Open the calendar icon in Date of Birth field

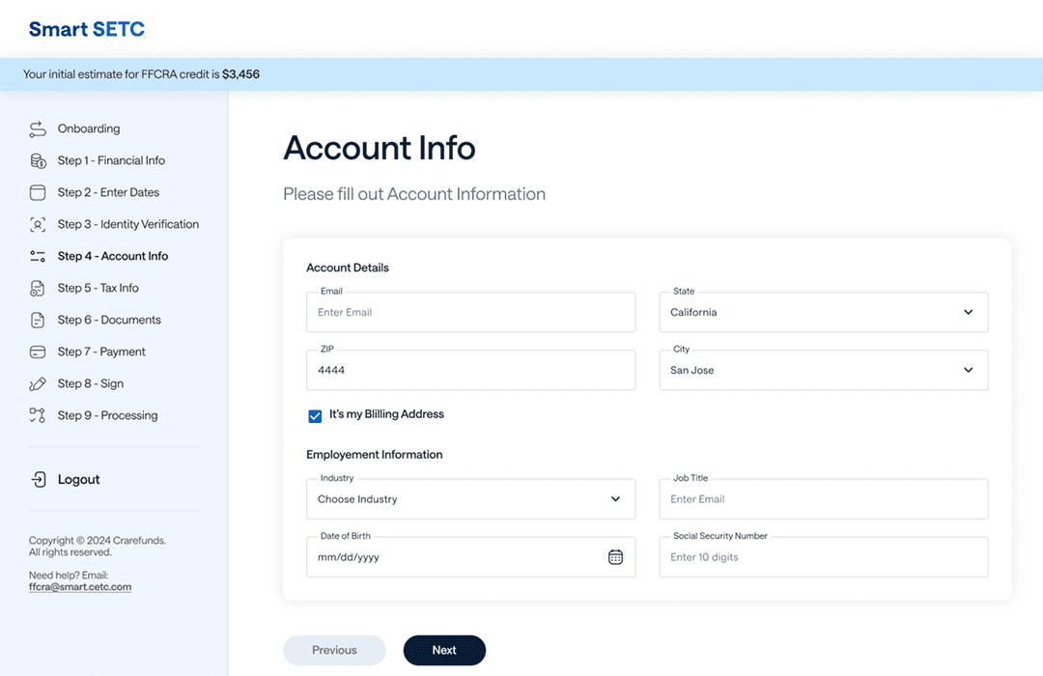click(616, 557)
